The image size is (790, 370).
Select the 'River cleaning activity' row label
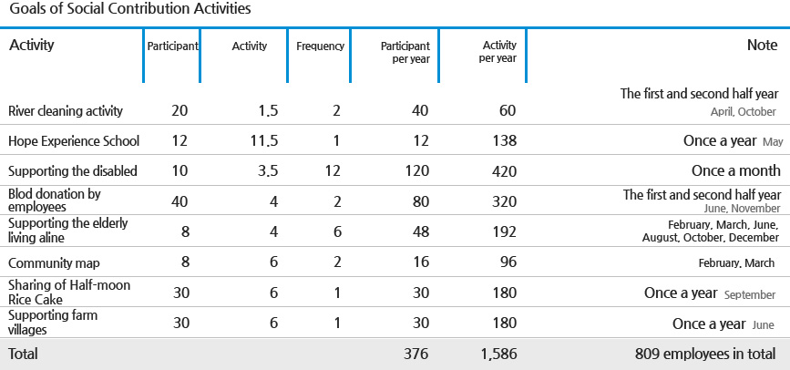coord(66,111)
